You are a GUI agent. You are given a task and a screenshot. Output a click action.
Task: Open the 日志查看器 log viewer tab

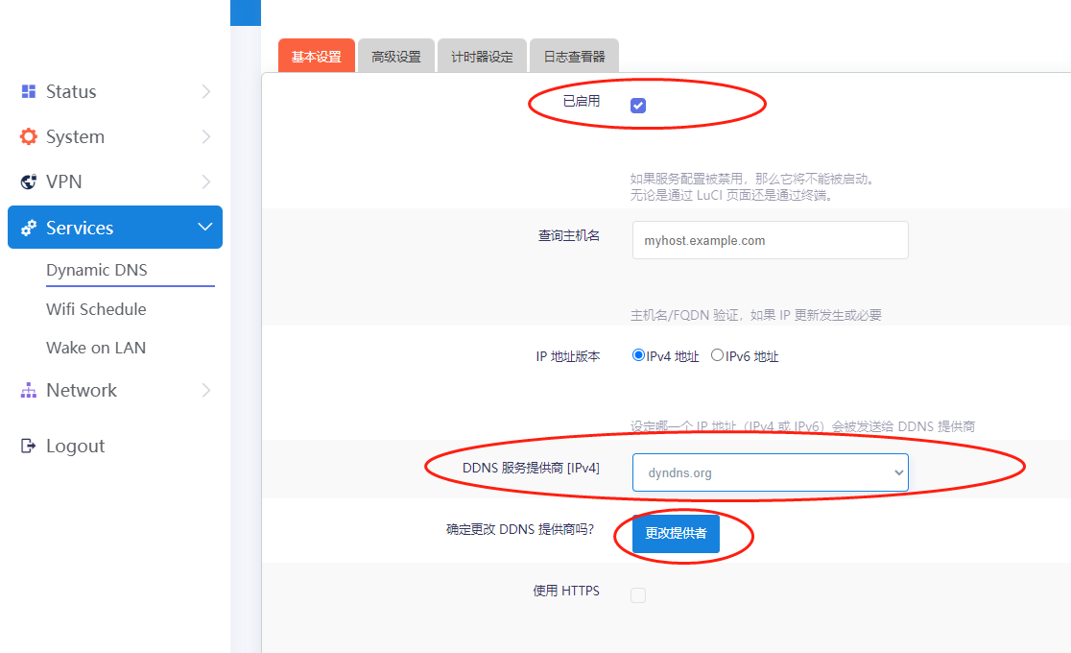coord(574,57)
